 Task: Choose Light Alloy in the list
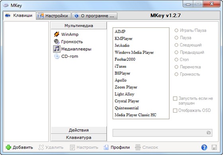point(124,94)
